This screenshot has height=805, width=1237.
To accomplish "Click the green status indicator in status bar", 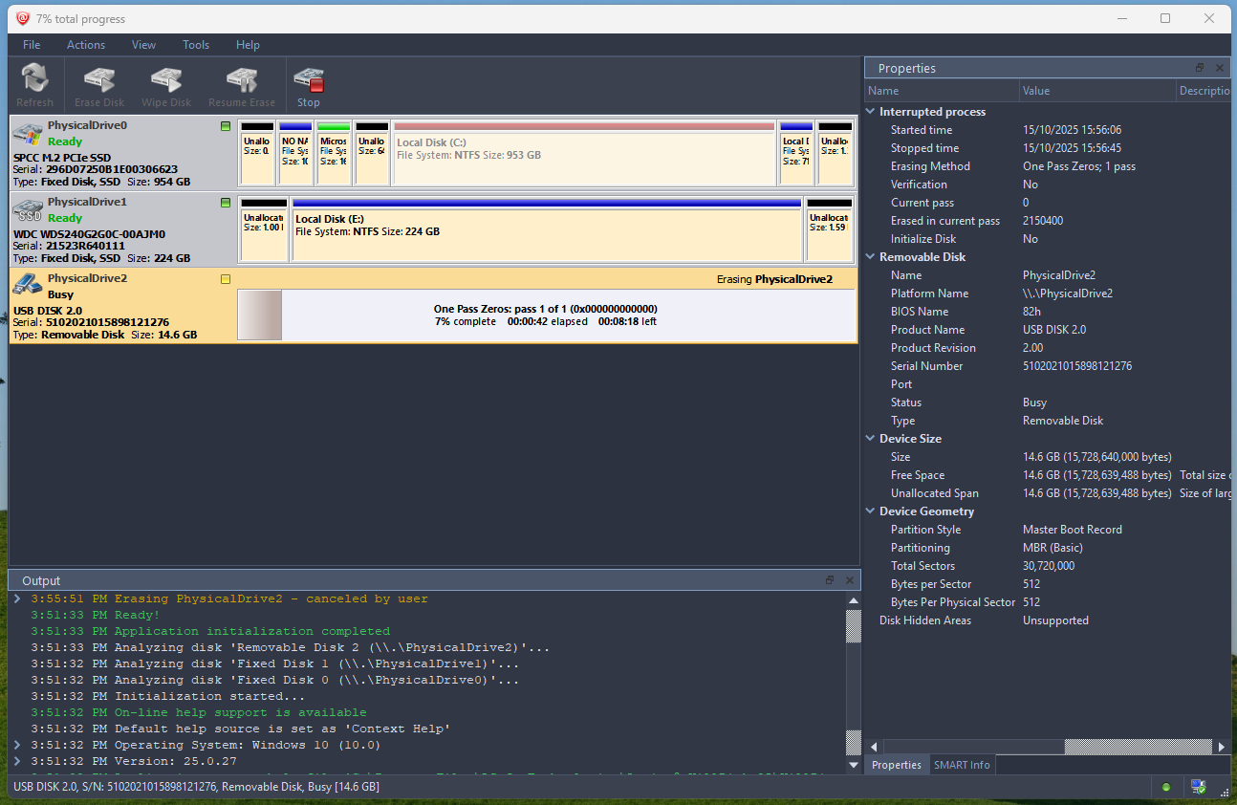I will [1165, 787].
